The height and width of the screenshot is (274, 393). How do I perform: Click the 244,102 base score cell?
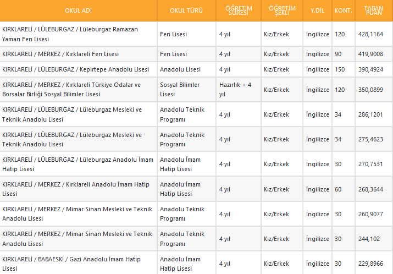[x=368, y=239]
